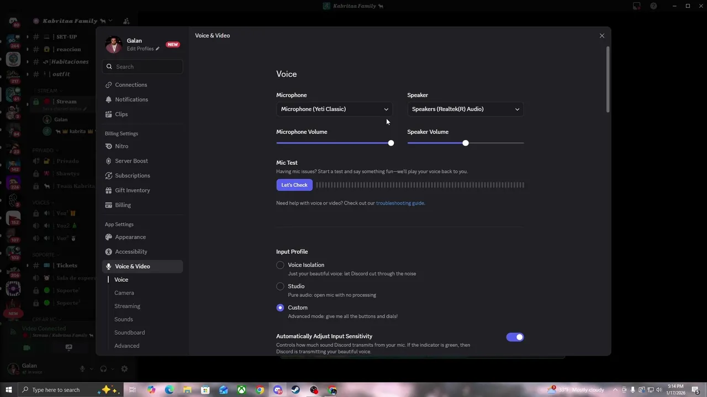Viewport: 707px width, 397px height.
Task: Click the Windows Start button
Action: click(8, 390)
